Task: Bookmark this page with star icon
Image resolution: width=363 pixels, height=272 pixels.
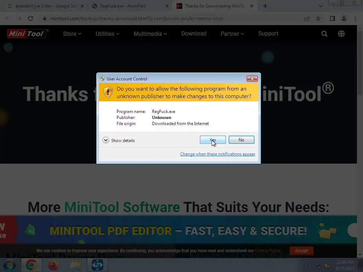Action: (318, 18)
